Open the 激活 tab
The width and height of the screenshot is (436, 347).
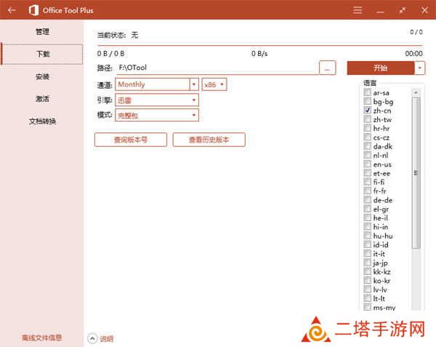point(42,98)
